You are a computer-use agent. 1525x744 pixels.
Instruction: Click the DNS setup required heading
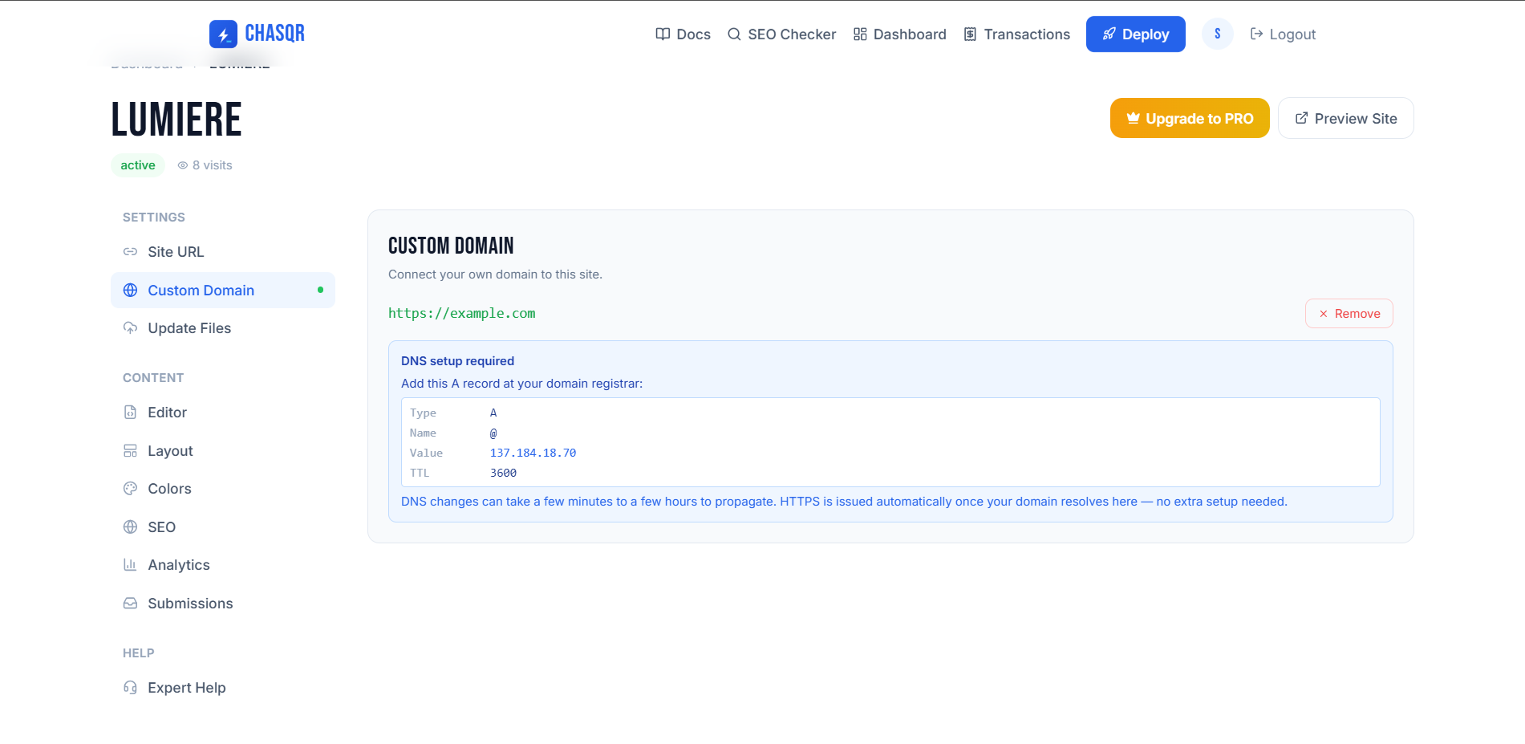pos(457,361)
